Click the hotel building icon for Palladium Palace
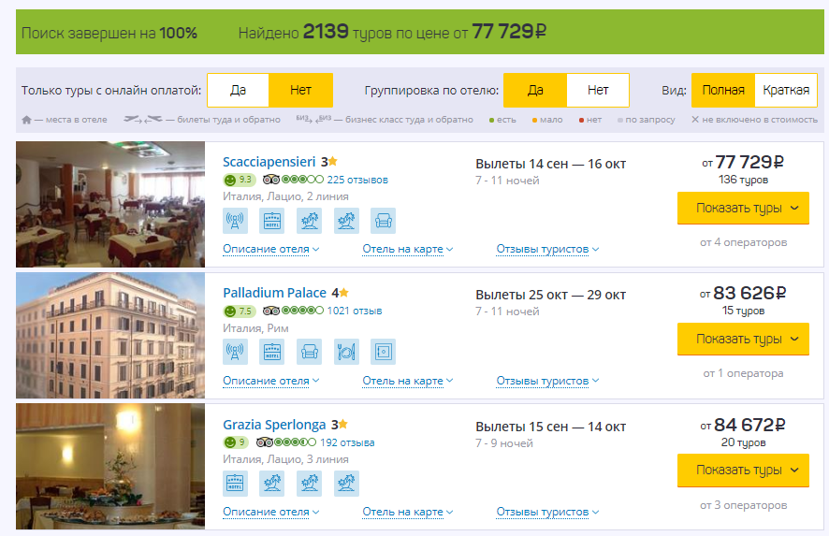Viewport: 829px width, 536px height. tap(271, 352)
